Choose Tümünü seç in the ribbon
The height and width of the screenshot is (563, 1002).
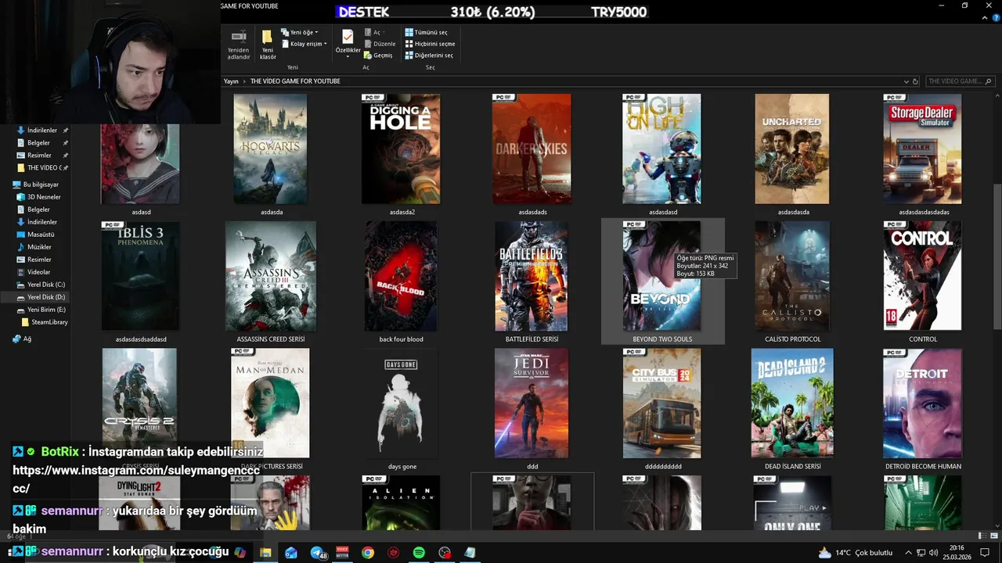pyautogui.click(x=426, y=32)
